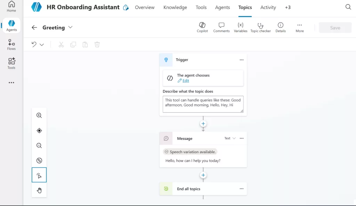This screenshot has width=356, height=206.
Task: Activate the hand pan tool
Action: pos(39,190)
